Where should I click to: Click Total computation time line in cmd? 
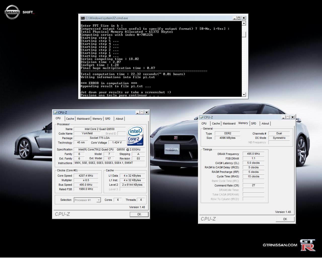pos(133,74)
